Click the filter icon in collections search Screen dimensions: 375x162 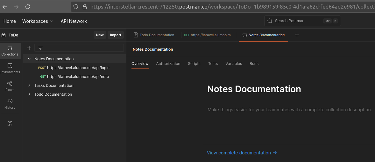coord(40,48)
